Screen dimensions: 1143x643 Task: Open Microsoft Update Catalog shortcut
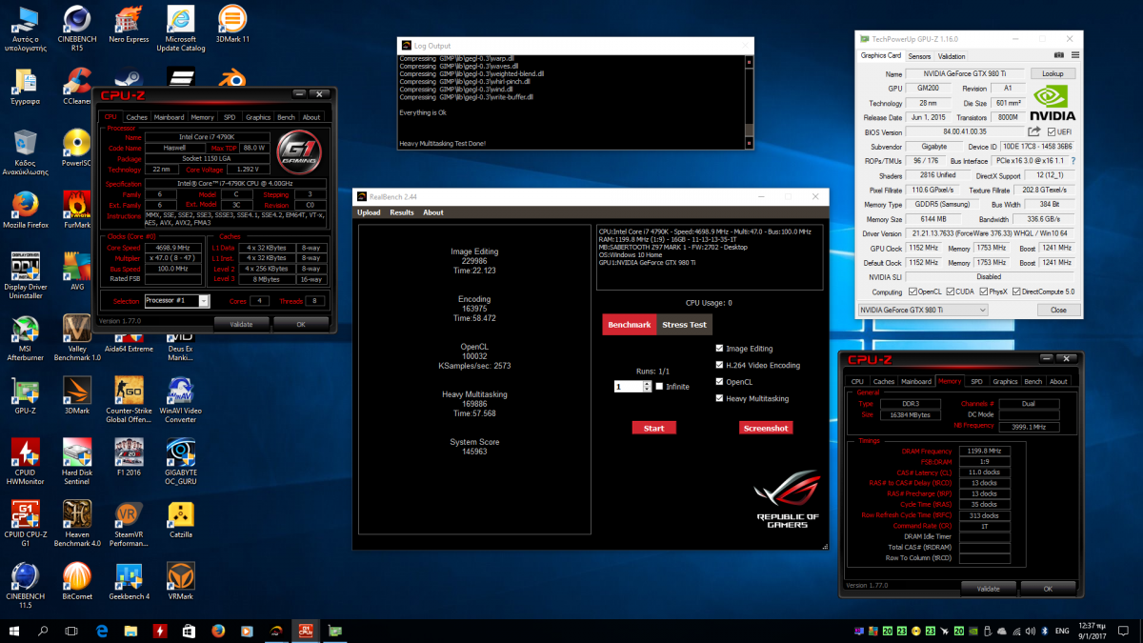pos(180,27)
